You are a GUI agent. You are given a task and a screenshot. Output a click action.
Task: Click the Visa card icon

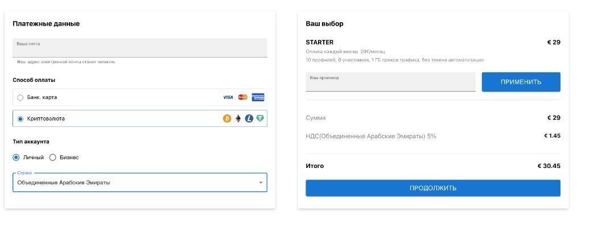[228, 97]
